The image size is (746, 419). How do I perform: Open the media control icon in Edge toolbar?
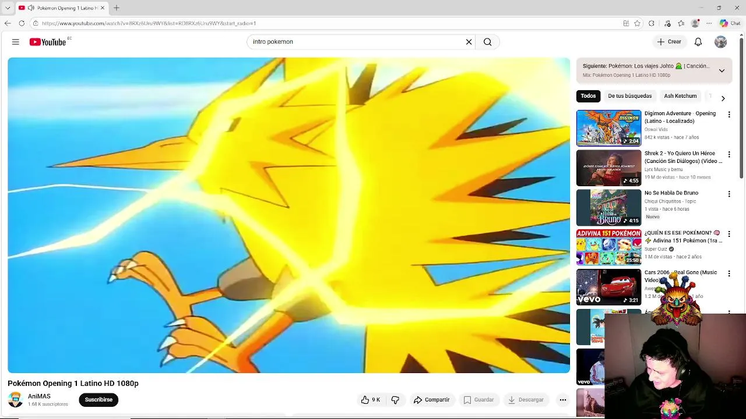[x=667, y=23]
